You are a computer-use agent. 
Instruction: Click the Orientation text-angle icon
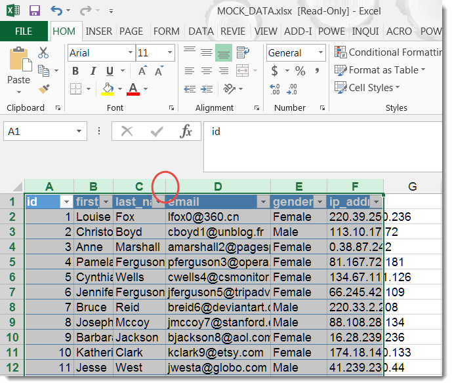[x=230, y=88]
